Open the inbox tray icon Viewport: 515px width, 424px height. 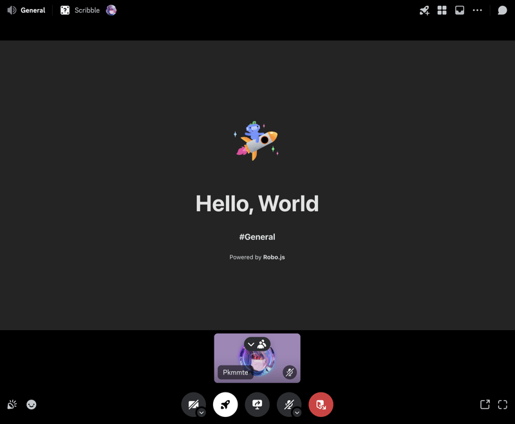460,10
